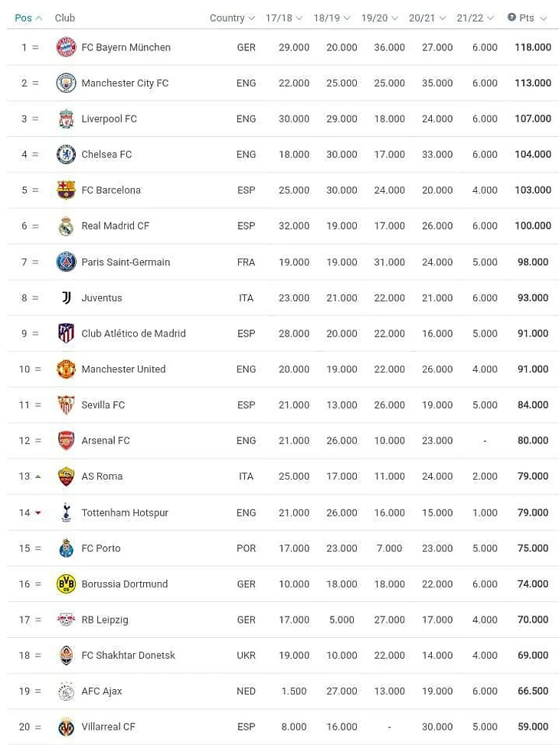This screenshot has height=745, width=559.
Task: Click the Villarreal CF crest icon
Action: (66, 727)
